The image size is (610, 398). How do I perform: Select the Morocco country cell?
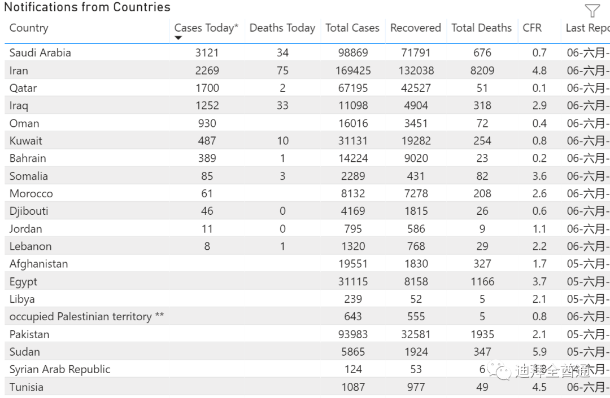coord(31,194)
